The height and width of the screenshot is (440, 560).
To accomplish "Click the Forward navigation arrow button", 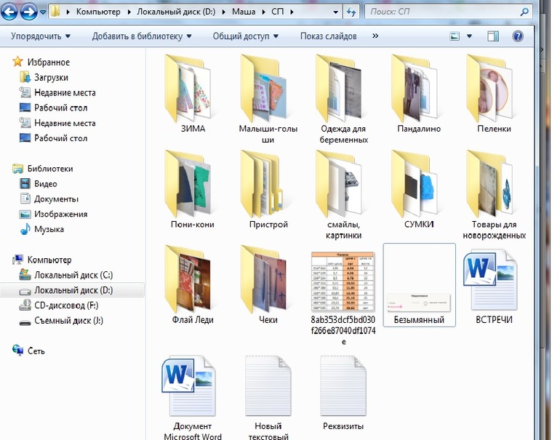I will [x=30, y=12].
